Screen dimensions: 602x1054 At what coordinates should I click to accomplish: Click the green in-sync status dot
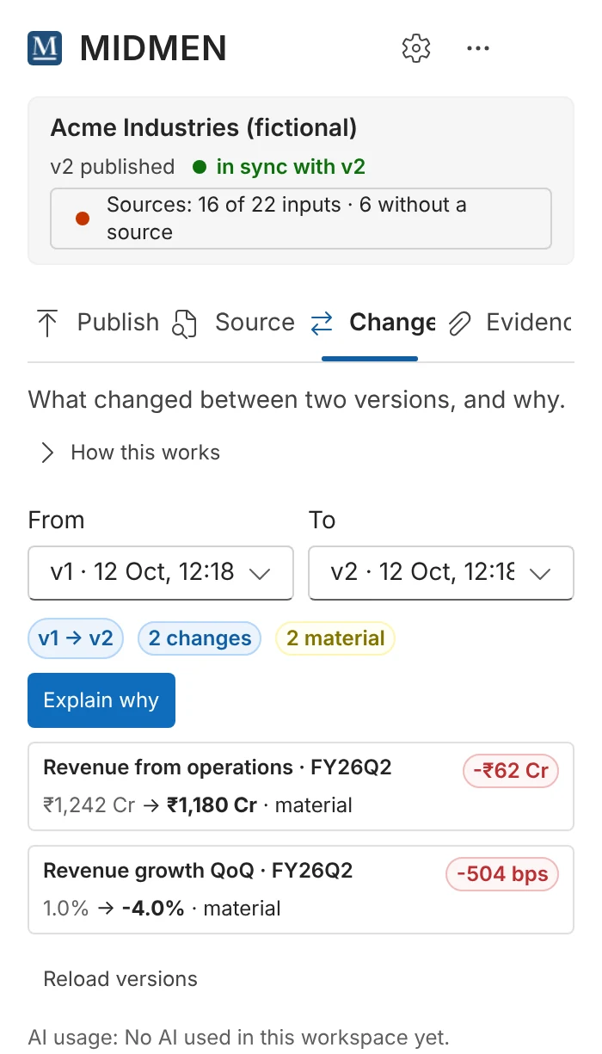point(200,167)
